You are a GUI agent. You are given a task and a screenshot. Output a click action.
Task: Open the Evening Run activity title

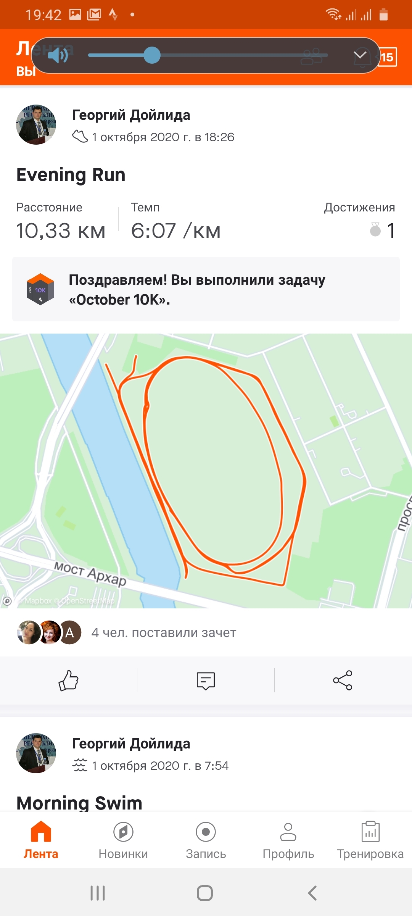[x=71, y=175]
